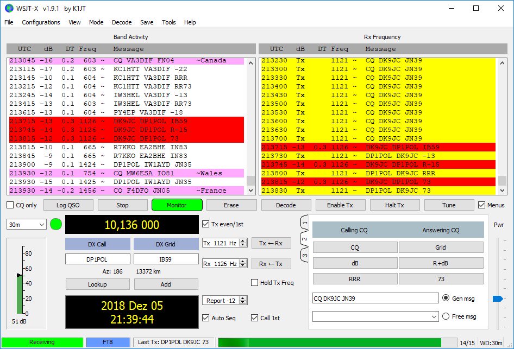Enable Hold Tx Freq checkbox

coord(254,283)
